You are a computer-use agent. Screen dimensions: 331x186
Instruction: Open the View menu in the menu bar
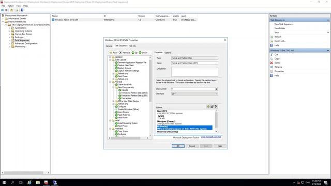[19, 6]
